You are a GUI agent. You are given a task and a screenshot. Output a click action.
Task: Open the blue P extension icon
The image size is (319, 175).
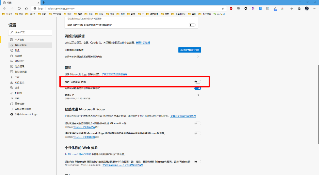260,9
